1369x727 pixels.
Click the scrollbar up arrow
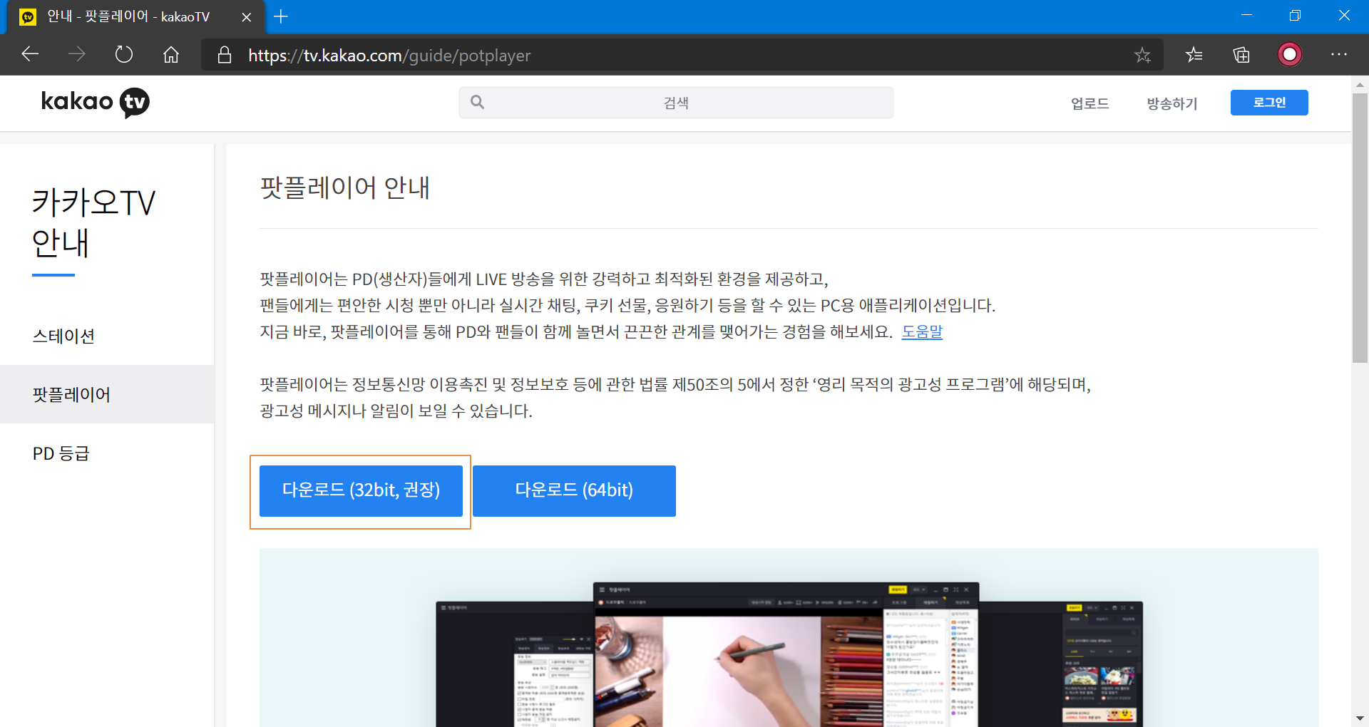[x=1360, y=84]
